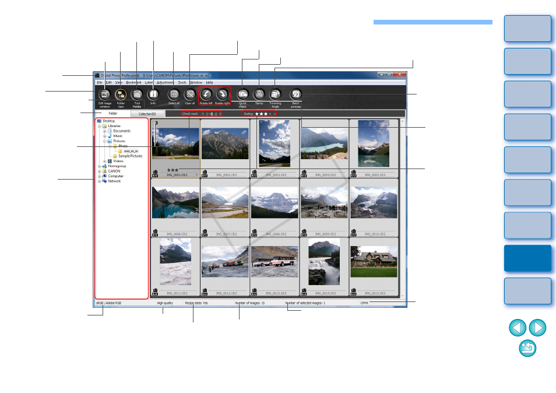Expand the Computer tree node
This screenshot has width=556, height=393.
coord(99,176)
